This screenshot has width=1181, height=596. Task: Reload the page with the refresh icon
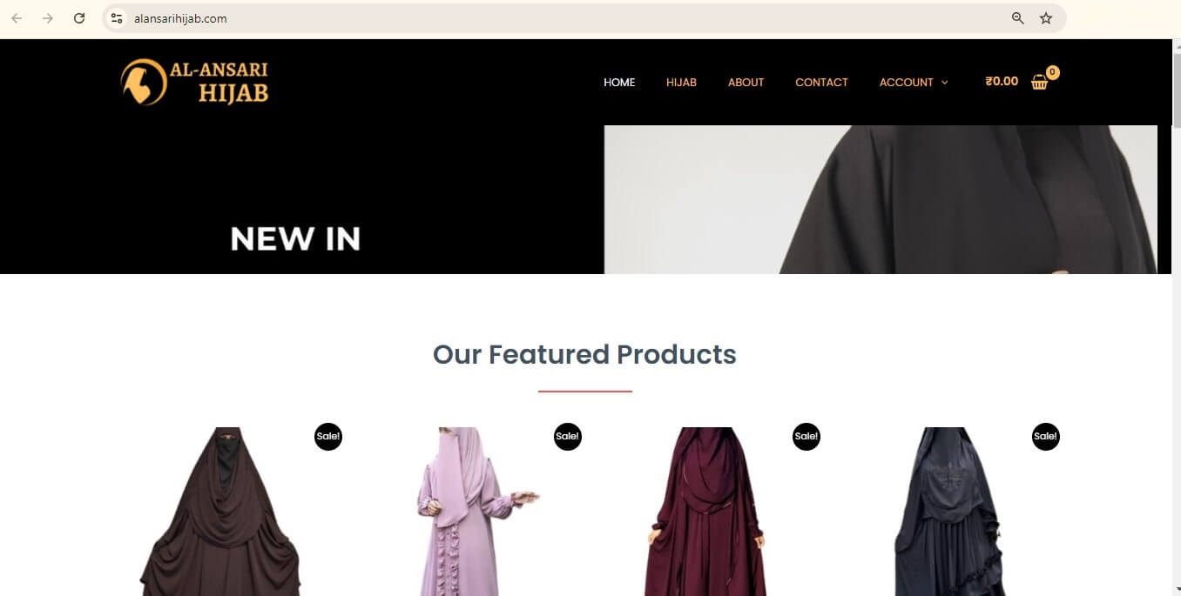click(79, 18)
